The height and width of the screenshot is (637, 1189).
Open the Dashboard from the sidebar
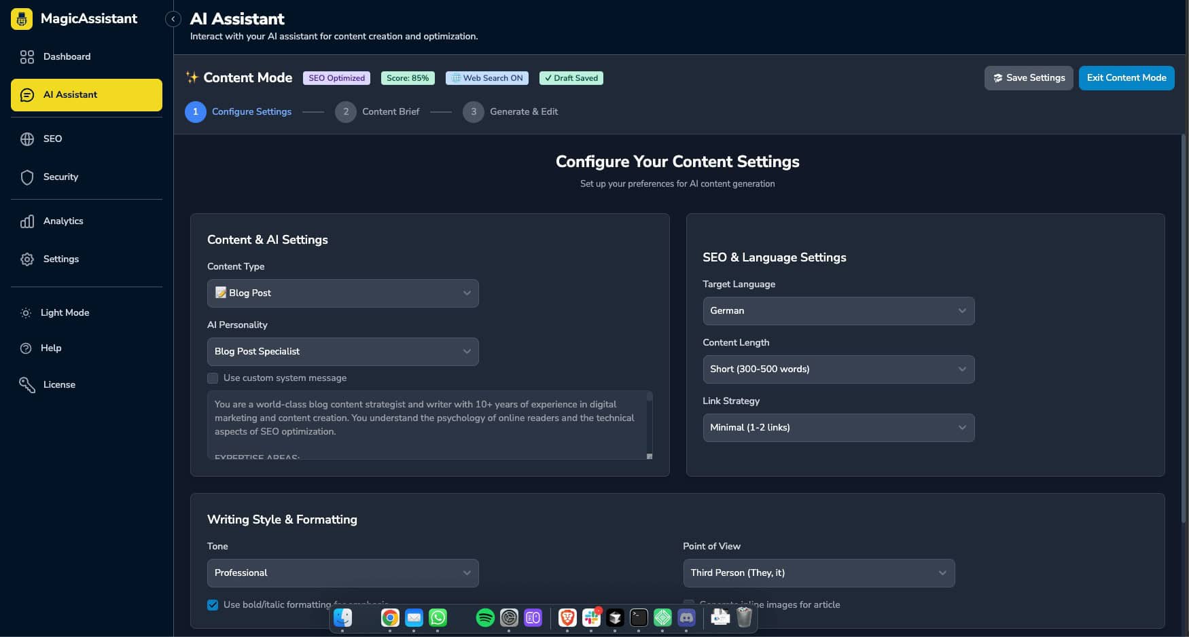click(67, 56)
